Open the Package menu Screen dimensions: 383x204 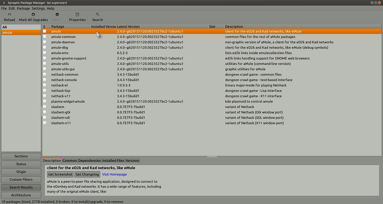click(23, 8)
